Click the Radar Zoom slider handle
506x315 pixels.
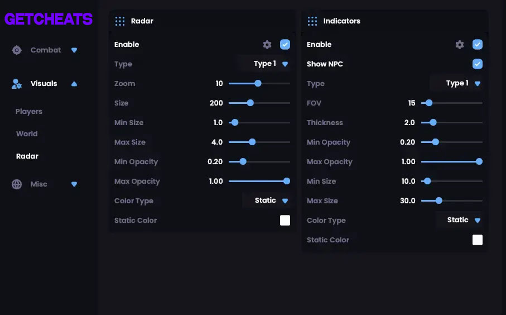pyautogui.click(x=258, y=83)
